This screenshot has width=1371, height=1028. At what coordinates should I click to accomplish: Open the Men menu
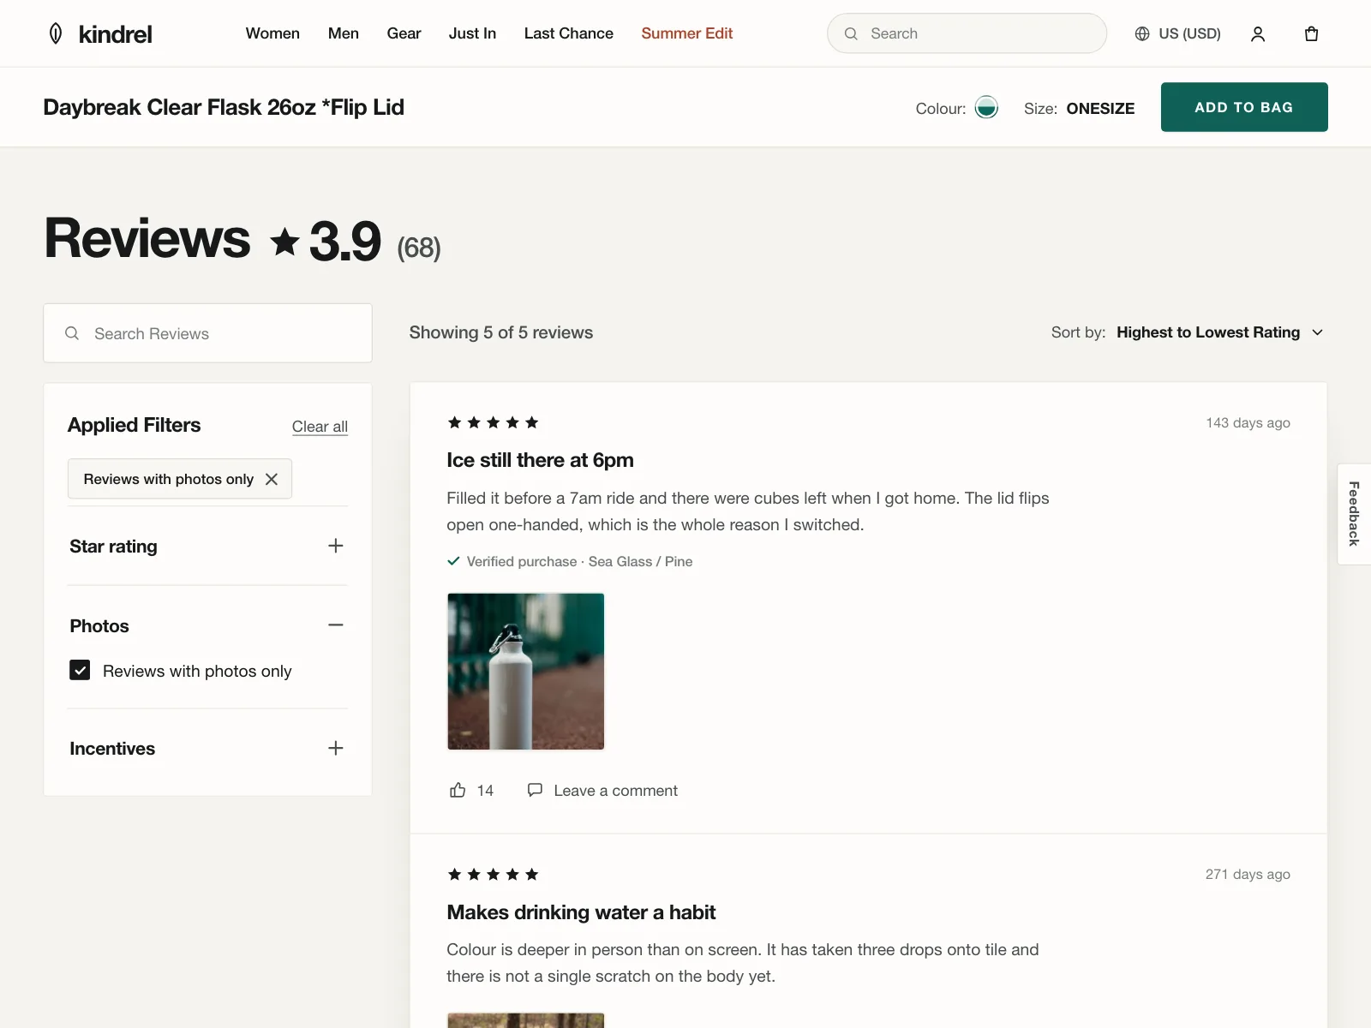pyautogui.click(x=344, y=33)
